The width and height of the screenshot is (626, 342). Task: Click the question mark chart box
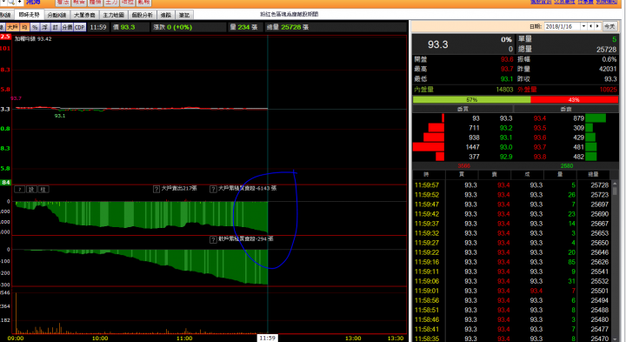click(19, 189)
